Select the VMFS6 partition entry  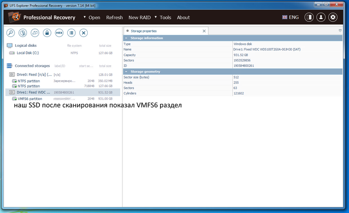pos(30,99)
